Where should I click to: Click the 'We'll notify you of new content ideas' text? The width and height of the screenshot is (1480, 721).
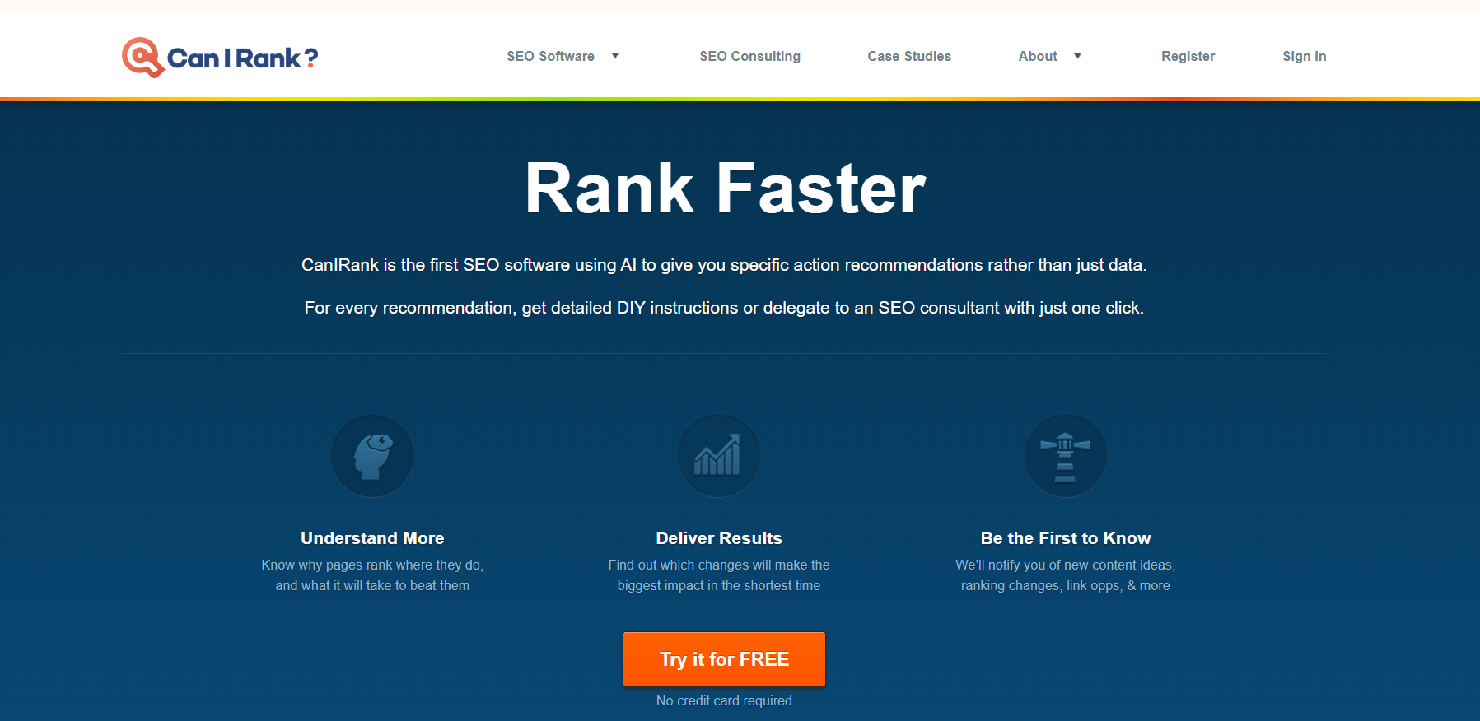tap(1066, 565)
